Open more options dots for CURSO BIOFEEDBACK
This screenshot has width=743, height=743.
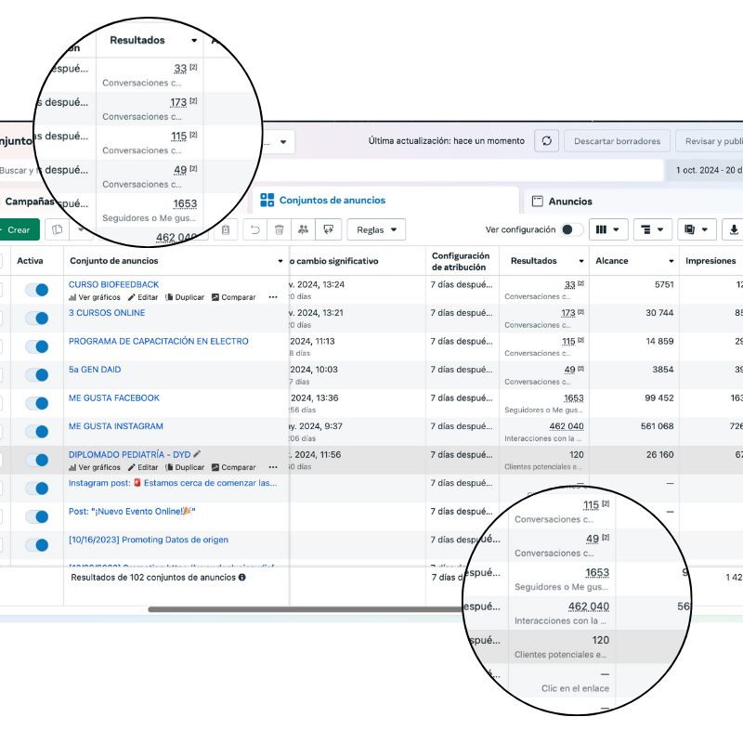(x=273, y=297)
